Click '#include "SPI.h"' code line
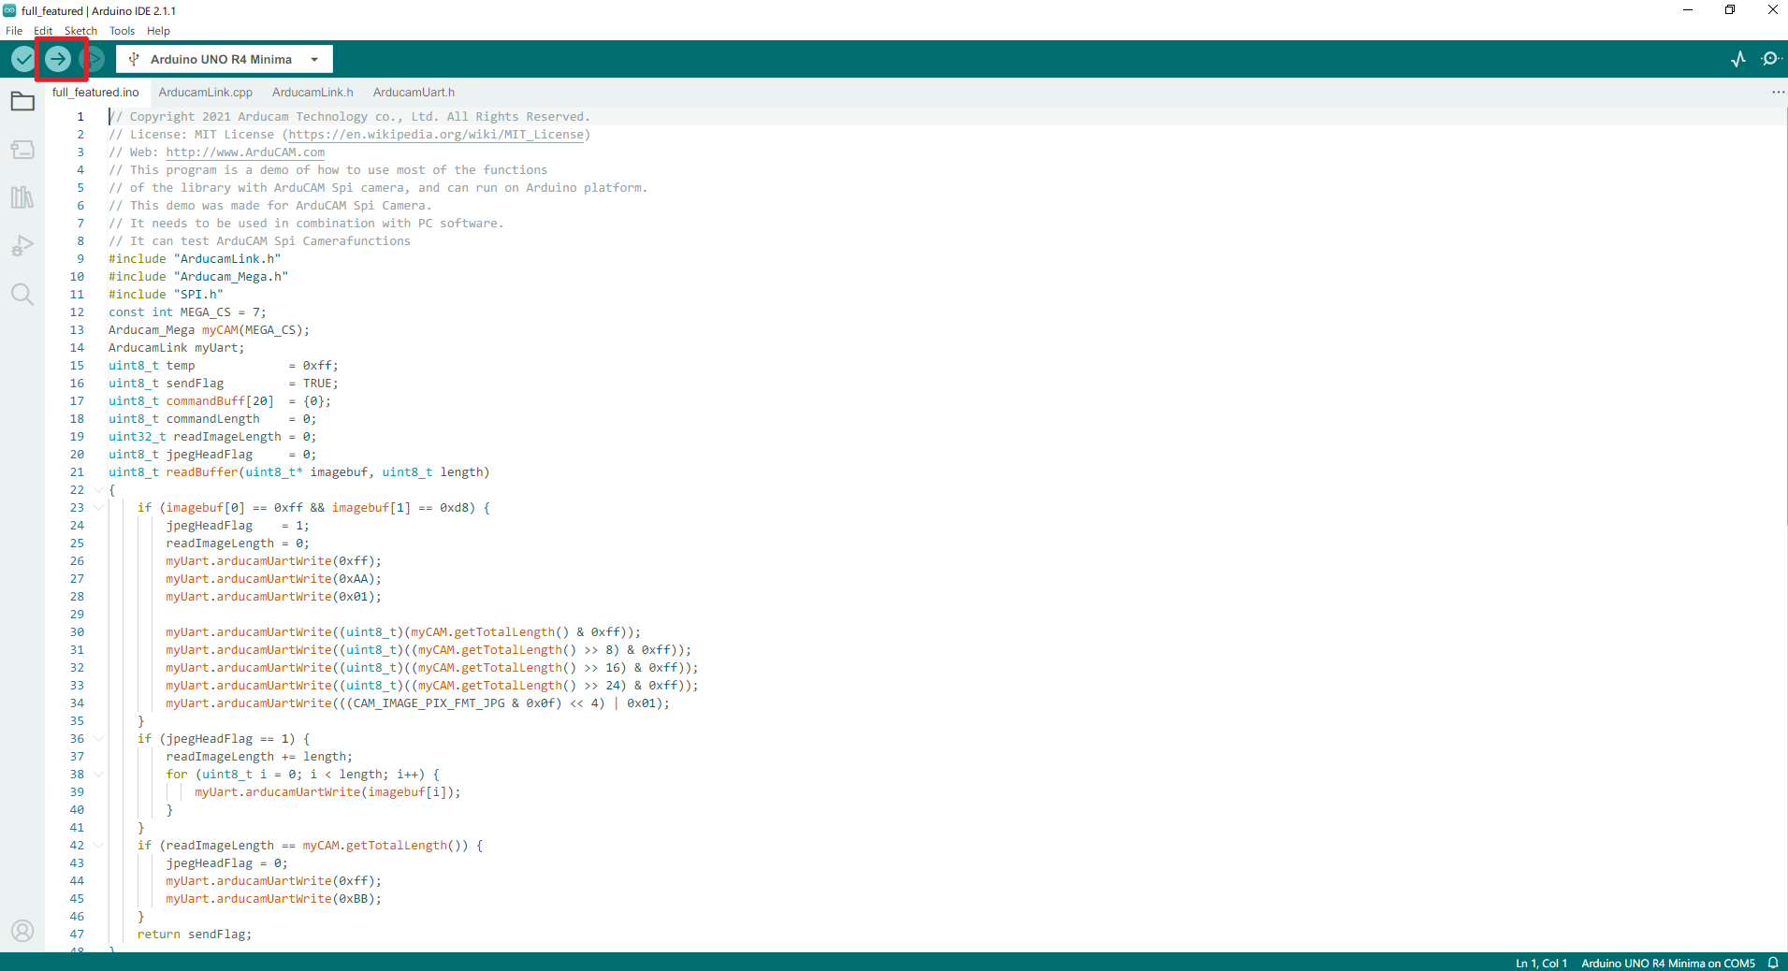1788x971 pixels. [x=166, y=295]
